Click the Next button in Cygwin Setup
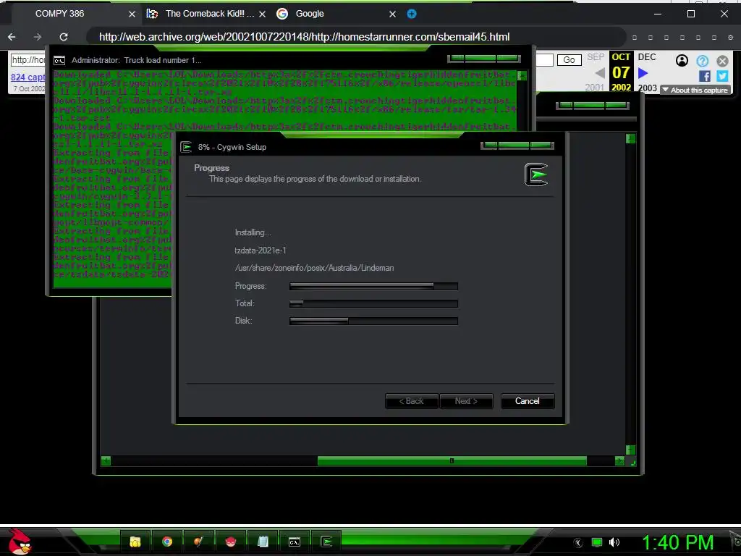This screenshot has height=556, width=741. tap(466, 401)
